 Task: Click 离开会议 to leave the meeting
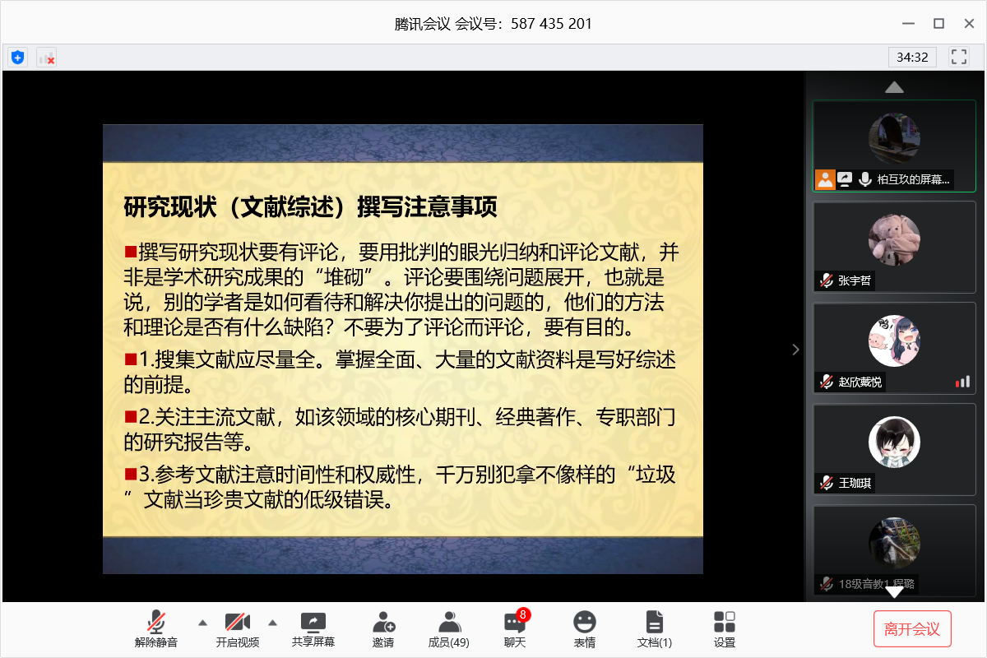click(x=911, y=629)
